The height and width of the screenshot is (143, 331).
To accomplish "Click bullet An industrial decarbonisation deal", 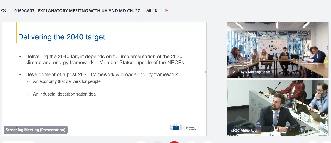I will 65,94.
